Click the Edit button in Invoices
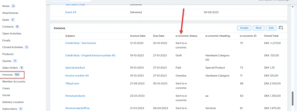297x111 pixels. (271, 28)
